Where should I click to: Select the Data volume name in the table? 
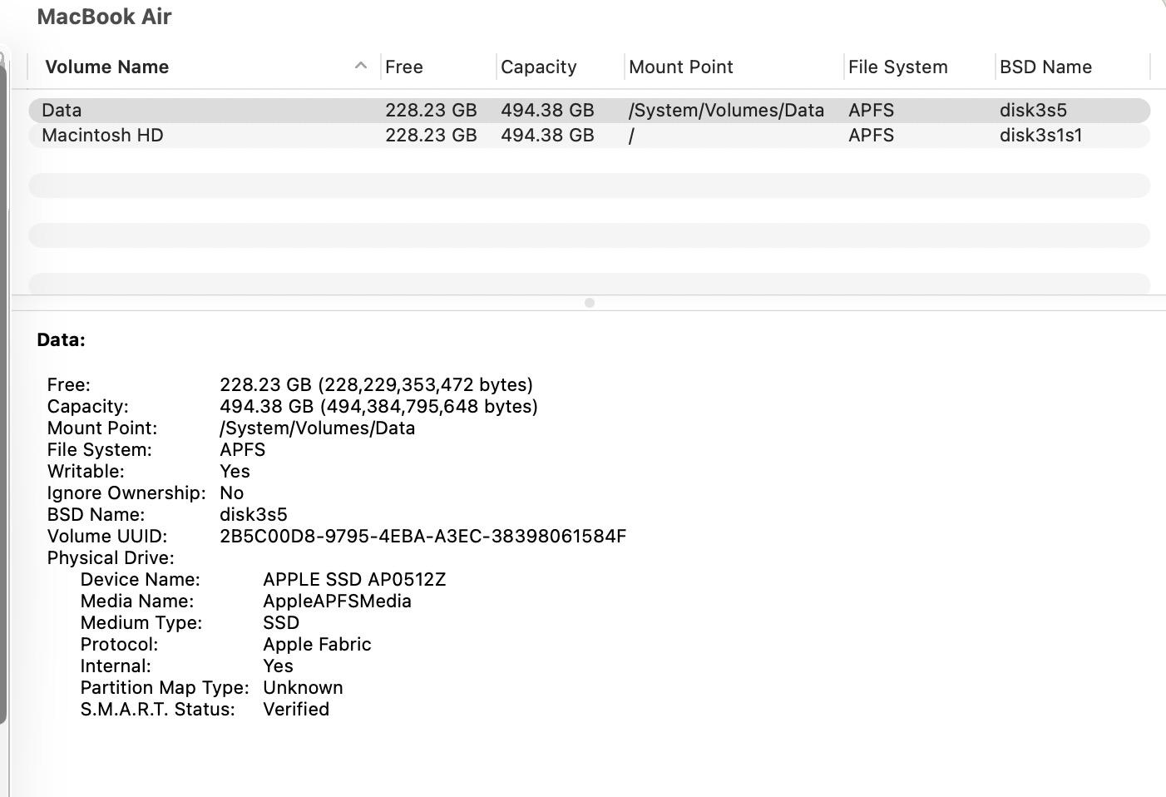pos(62,111)
